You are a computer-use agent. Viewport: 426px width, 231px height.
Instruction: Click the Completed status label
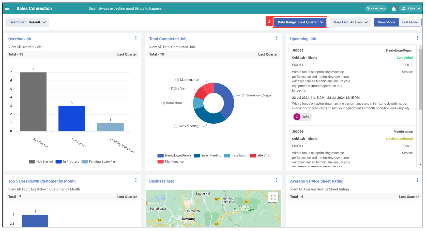tap(404, 58)
